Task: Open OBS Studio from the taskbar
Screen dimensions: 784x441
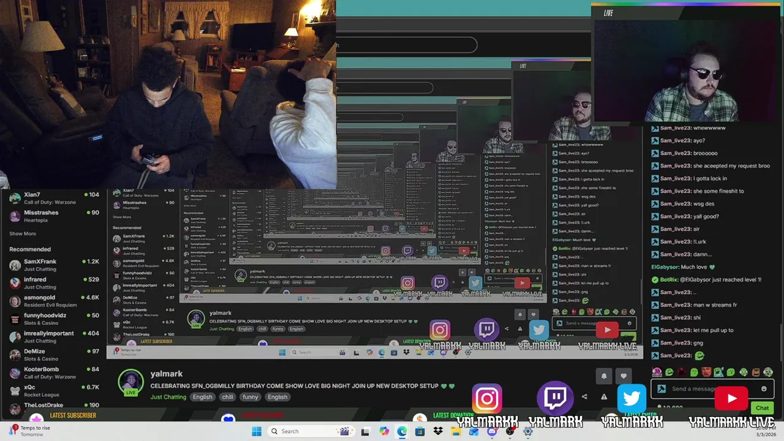Action: pyautogui.click(x=510, y=431)
